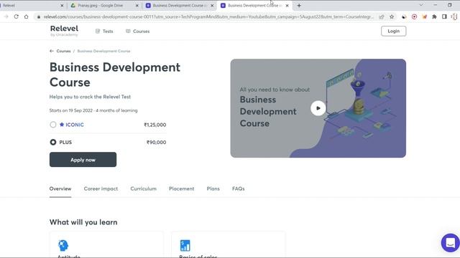Click the "What will you learn" heading
460x258 pixels.
pos(83,222)
